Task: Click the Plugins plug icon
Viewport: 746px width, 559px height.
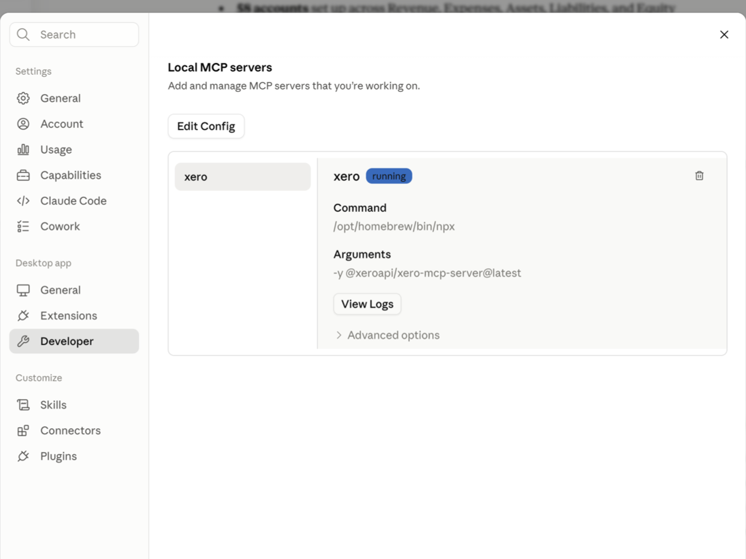Action: point(23,456)
